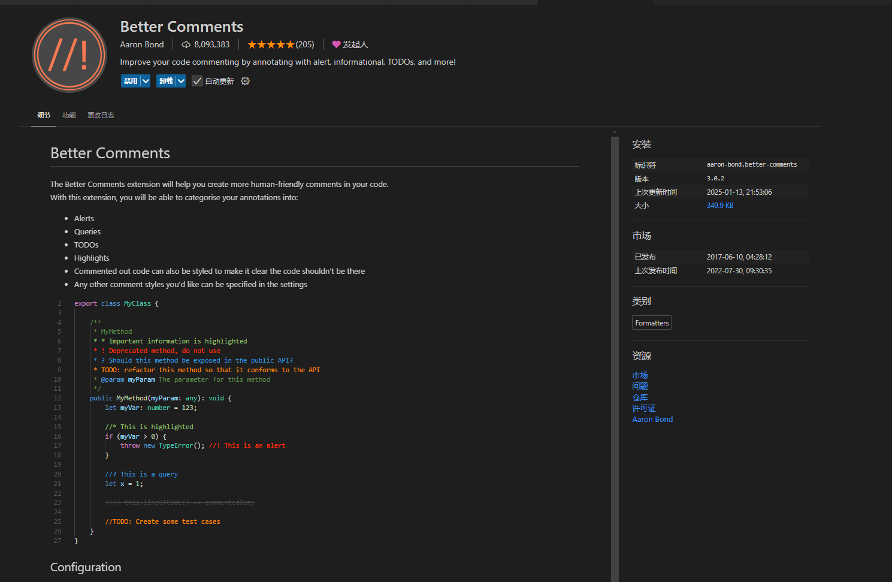
Task: Click the version value 3.0.2
Action: point(715,179)
